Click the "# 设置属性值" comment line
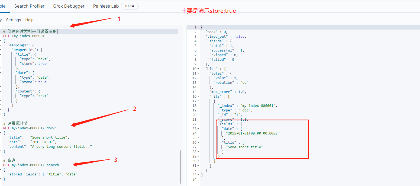The height and width of the screenshot is (186, 420). point(15,123)
